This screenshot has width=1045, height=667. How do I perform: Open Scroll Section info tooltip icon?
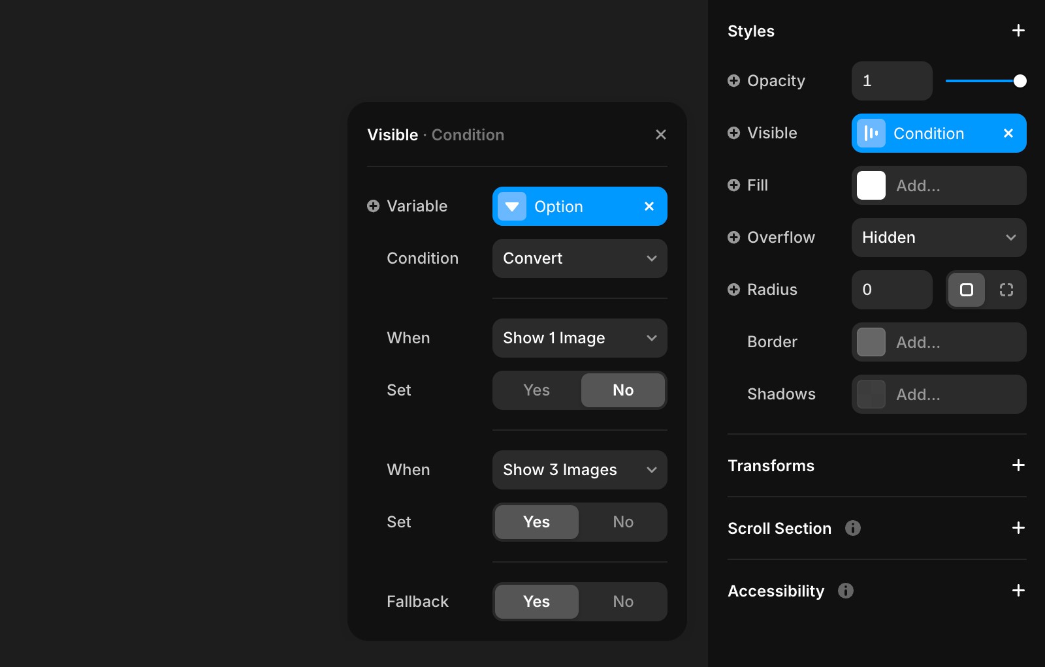pos(852,528)
